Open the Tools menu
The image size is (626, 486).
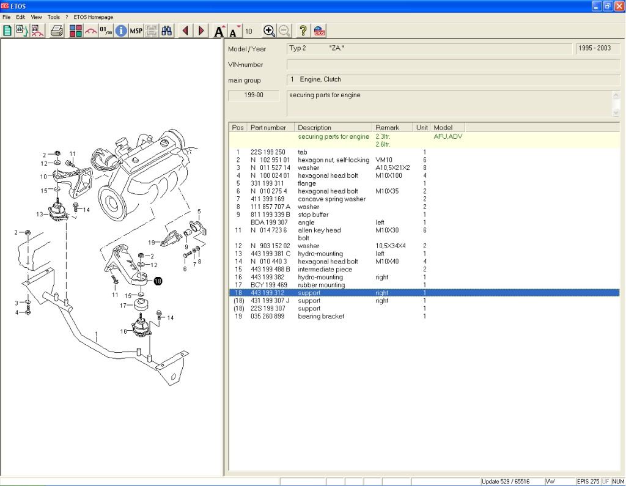coord(54,17)
